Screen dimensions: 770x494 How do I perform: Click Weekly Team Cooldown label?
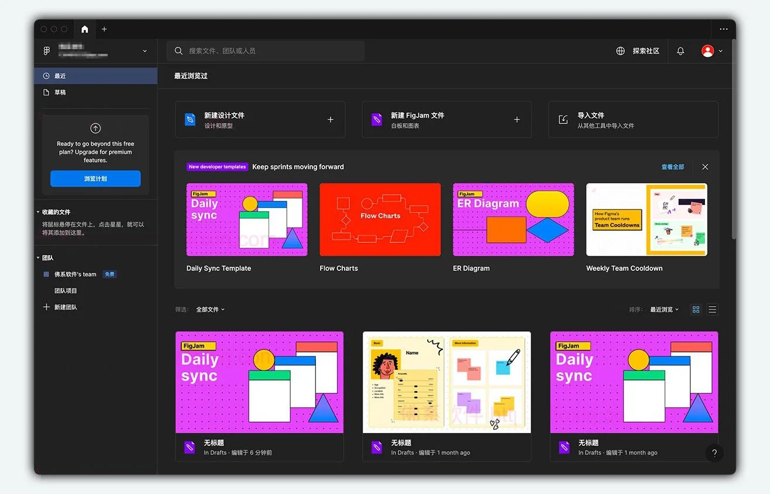(624, 268)
